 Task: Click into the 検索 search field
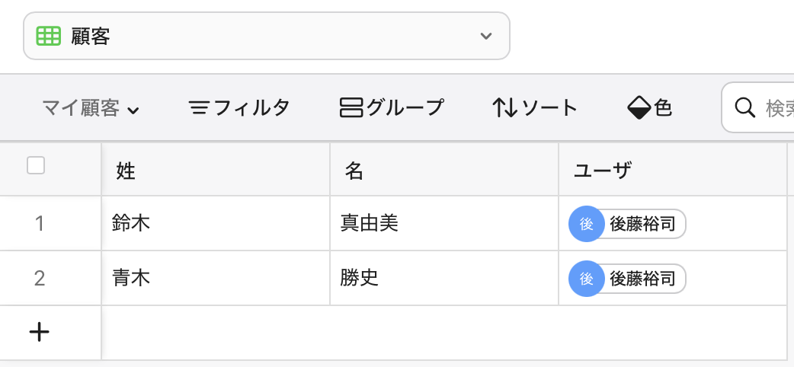(758, 107)
